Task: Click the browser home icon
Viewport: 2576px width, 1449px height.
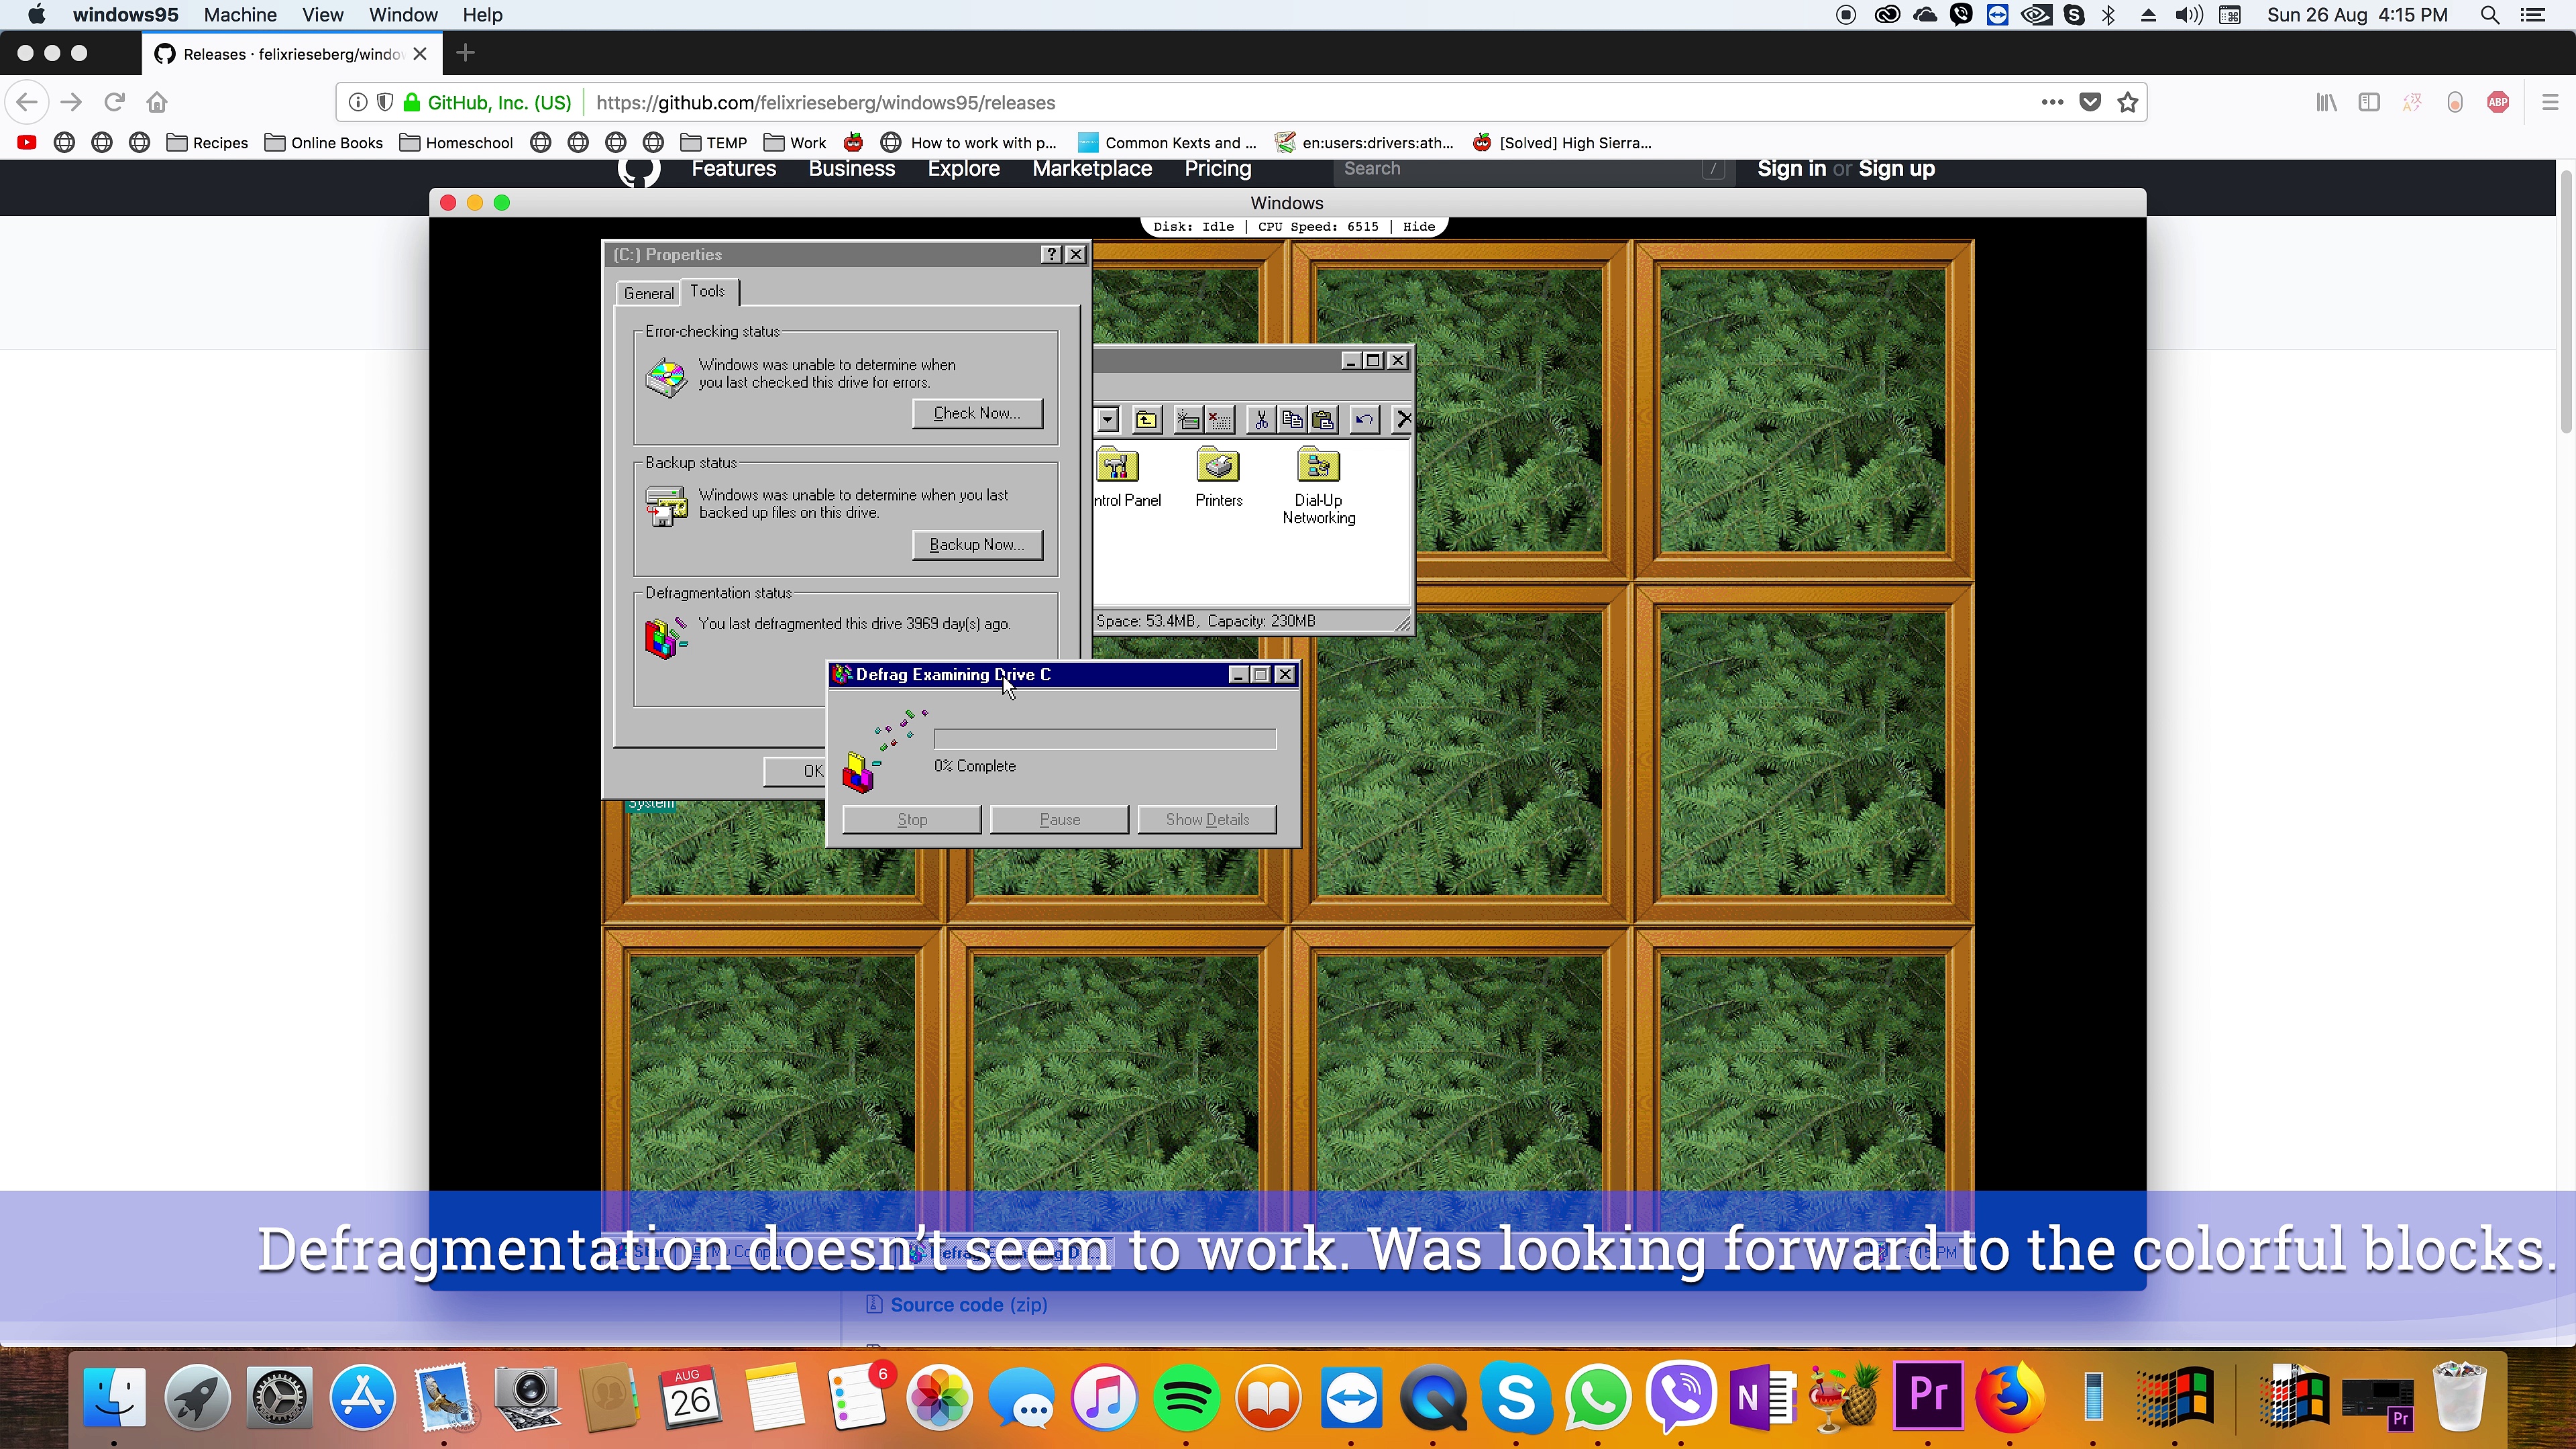Action: (x=157, y=102)
